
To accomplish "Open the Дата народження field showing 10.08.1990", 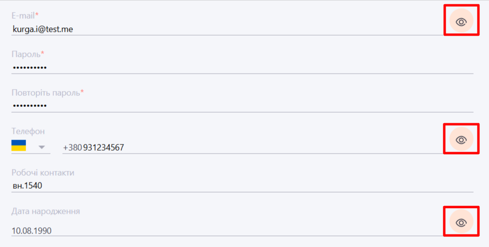I will pos(227,231).
